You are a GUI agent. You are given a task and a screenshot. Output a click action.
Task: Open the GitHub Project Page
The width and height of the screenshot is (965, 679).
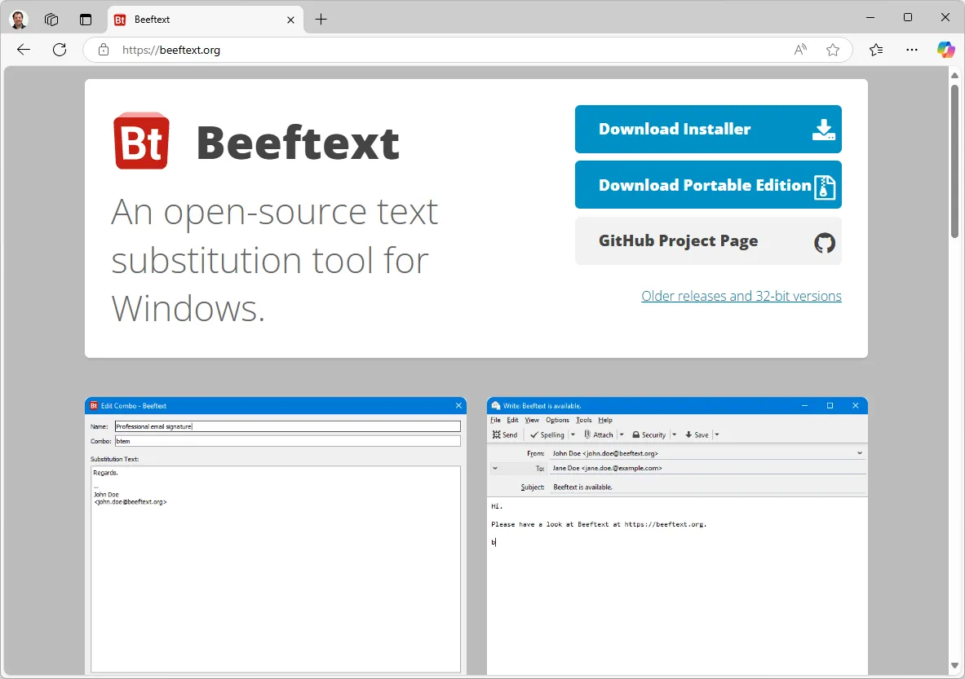pyautogui.click(x=708, y=241)
